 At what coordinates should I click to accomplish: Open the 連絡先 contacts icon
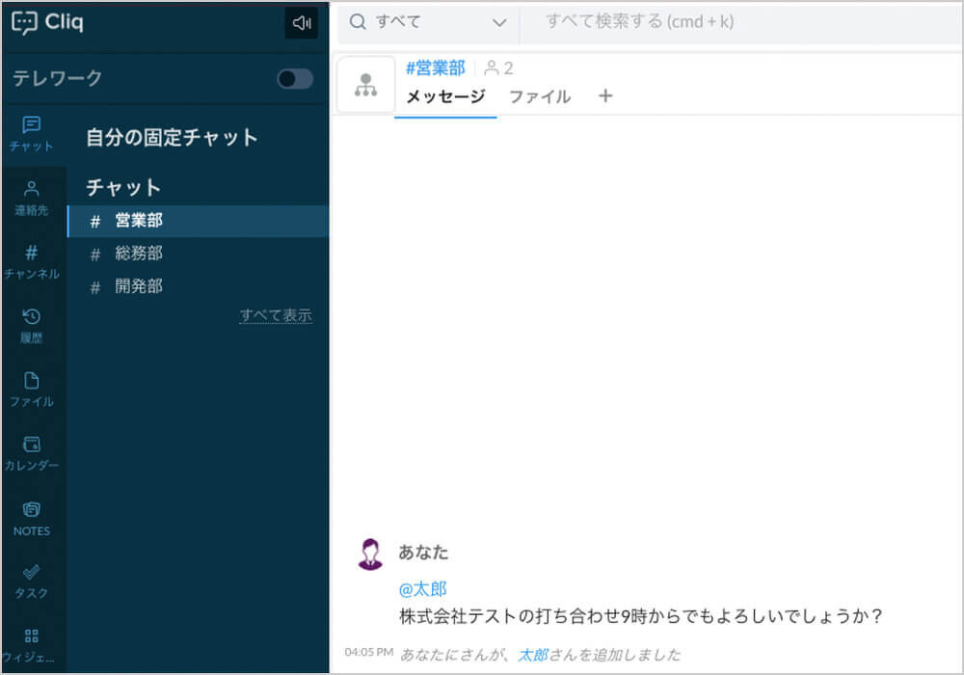pos(32,198)
